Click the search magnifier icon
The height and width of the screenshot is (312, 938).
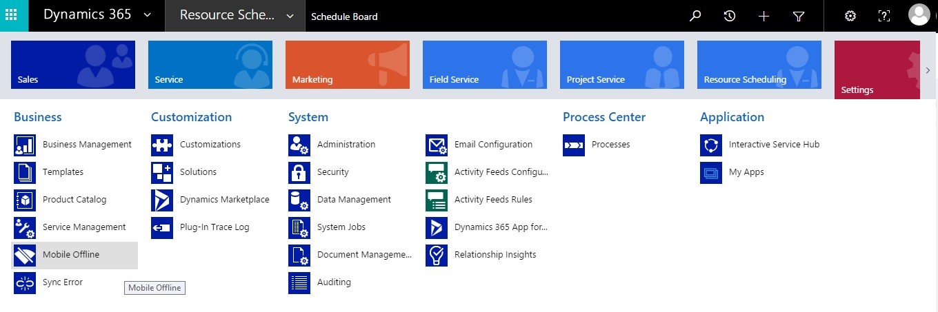[695, 16]
